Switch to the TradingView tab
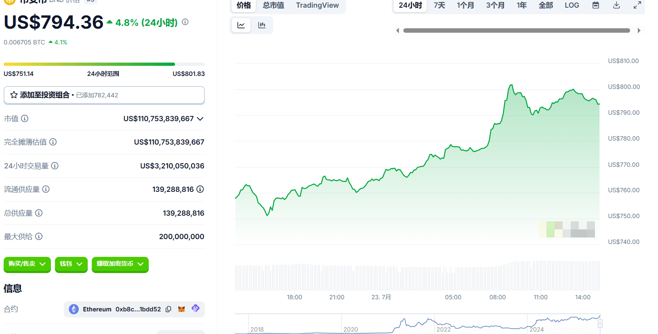Image resolution: width=658 pixels, height=334 pixels. 317,5
